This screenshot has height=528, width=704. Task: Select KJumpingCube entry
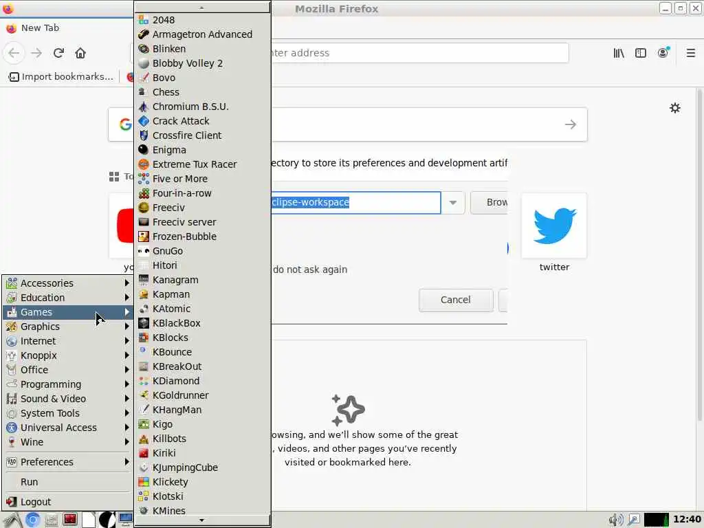203,467
